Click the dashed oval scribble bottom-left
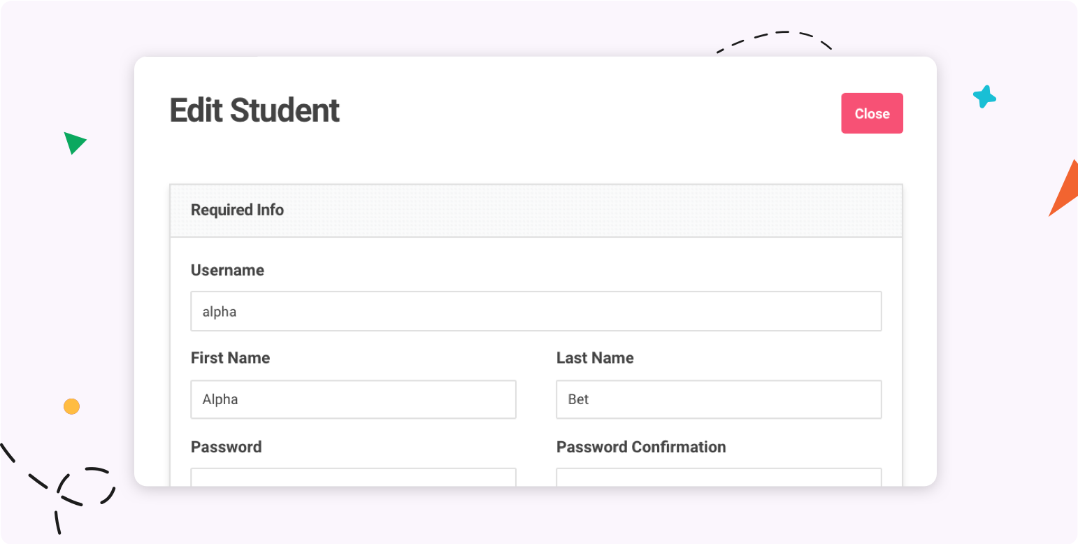The height and width of the screenshot is (544, 1078). coord(86,486)
